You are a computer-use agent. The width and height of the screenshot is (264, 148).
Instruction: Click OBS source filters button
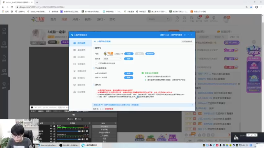click(78, 119)
